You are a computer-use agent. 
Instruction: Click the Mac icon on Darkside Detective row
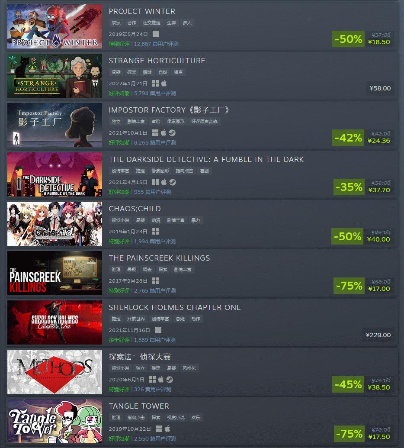pos(164,182)
